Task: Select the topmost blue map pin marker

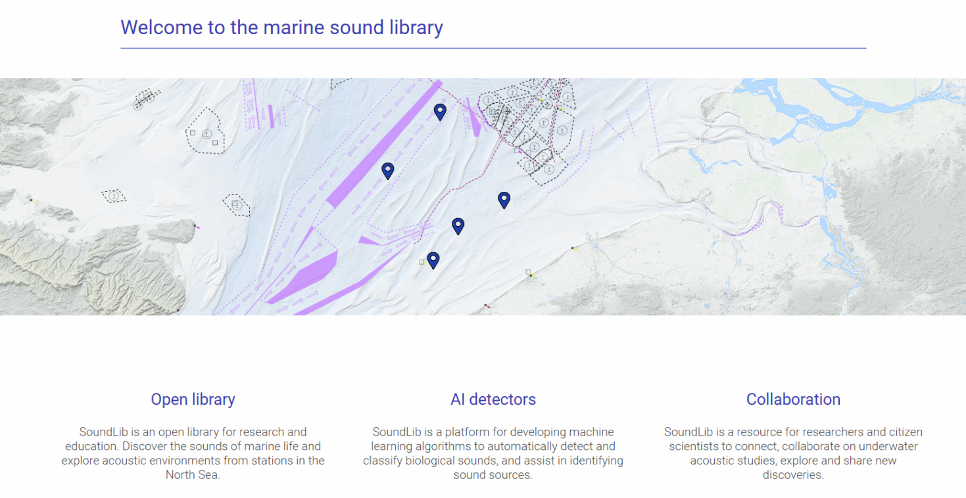Action: tap(439, 112)
